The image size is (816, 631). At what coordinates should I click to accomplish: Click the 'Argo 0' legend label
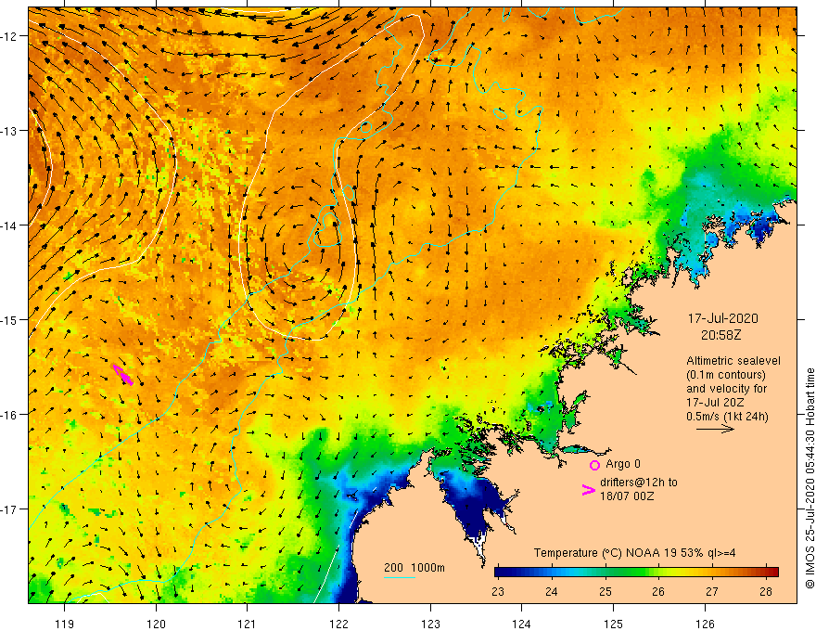click(623, 464)
